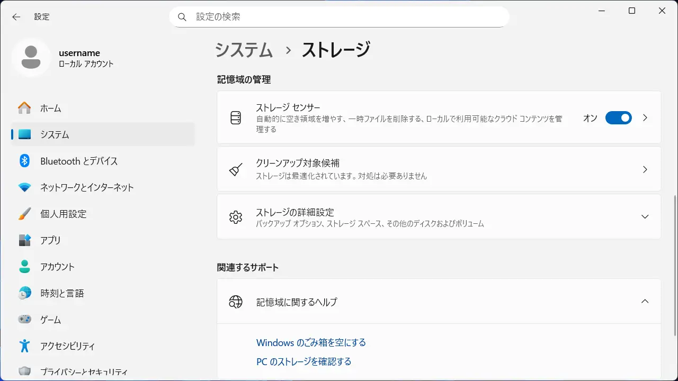Collapse 記憶域に関するヘルプ section

coord(645,301)
